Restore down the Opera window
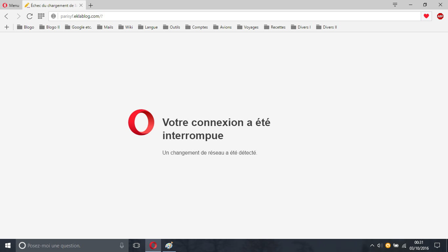The height and width of the screenshot is (252, 448). 425,5
